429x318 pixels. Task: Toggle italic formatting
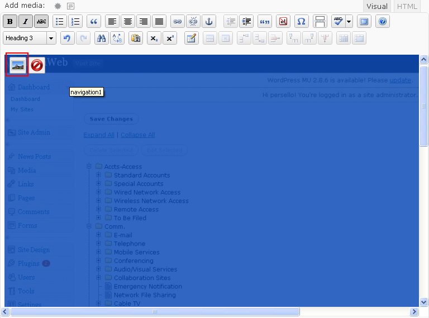pos(26,22)
